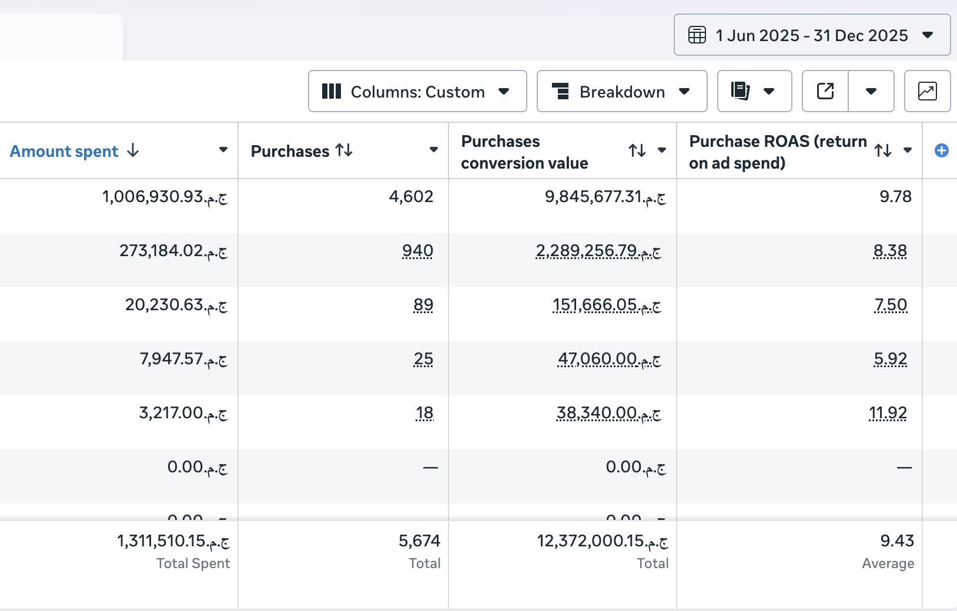Sort by the Purchases column header
Image resolution: width=957 pixels, height=611 pixels.
290,151
